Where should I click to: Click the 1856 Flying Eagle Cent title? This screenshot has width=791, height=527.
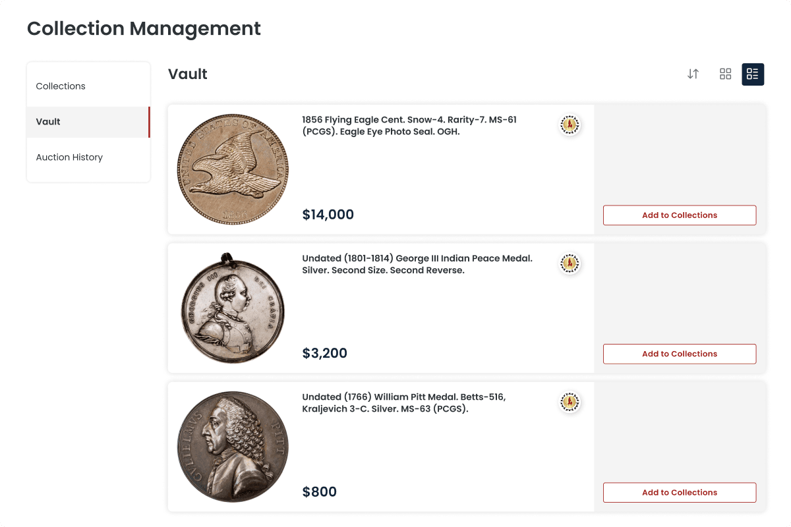click(x=409, y=125)
